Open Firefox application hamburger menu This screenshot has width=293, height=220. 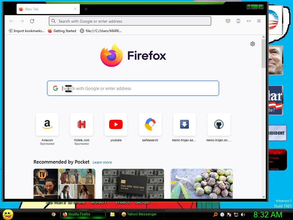pos(259,21)
